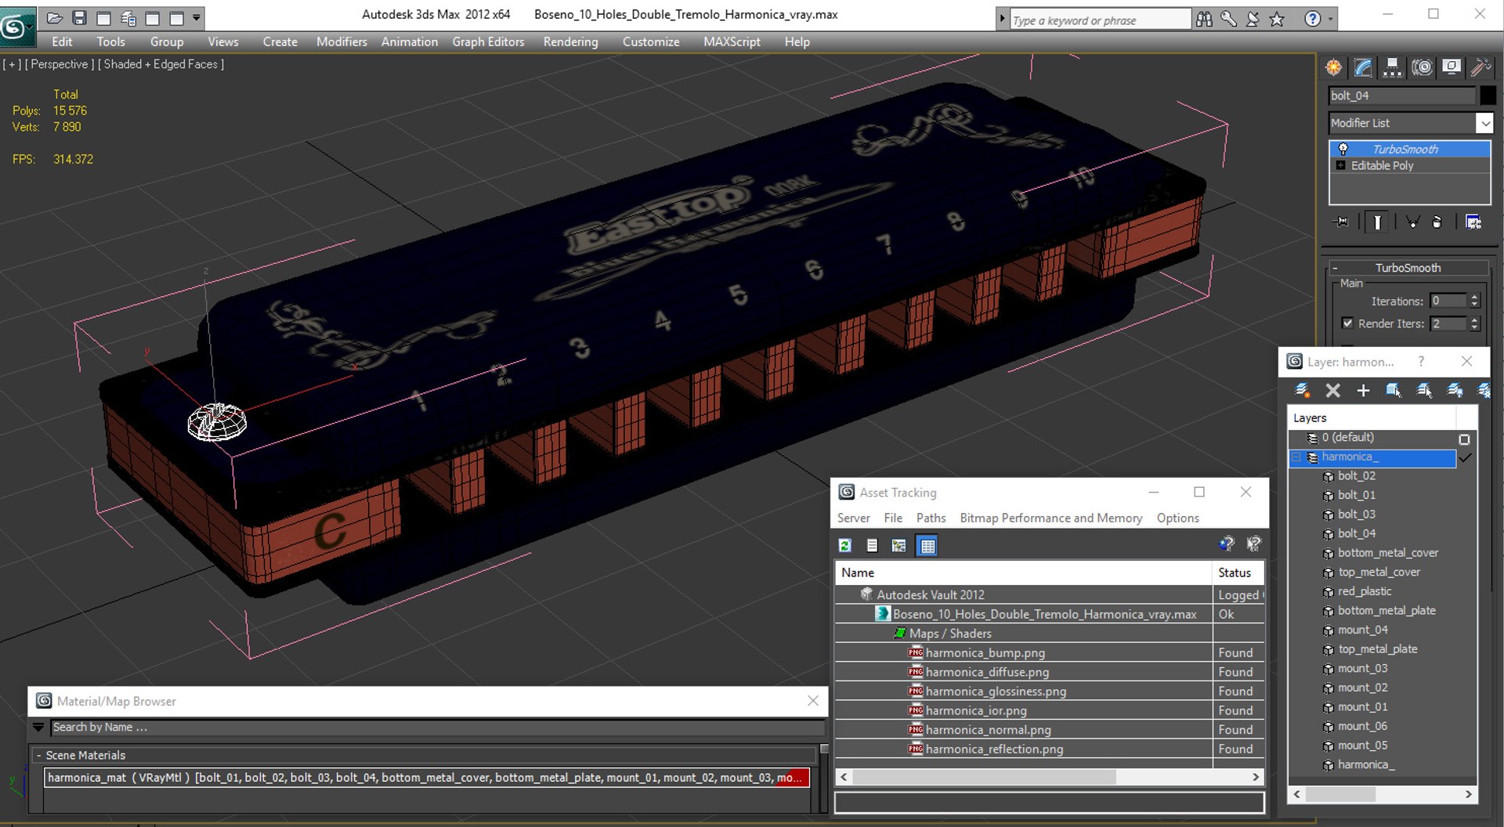This screenshot has width=1504, height=827.
Task: Click the harmonica_ layer current checkmark
Action: pos(1465,457)
